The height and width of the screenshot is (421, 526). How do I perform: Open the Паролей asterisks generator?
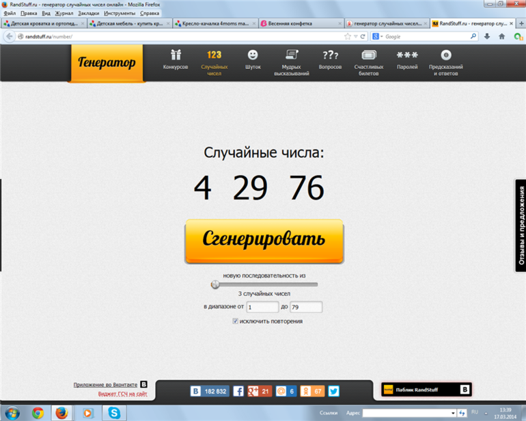tap(407, 59)
